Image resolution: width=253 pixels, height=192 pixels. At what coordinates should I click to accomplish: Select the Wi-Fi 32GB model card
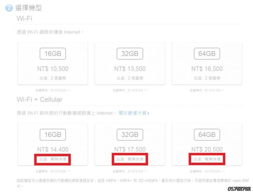pyautogui.click(x=130, y=63)
